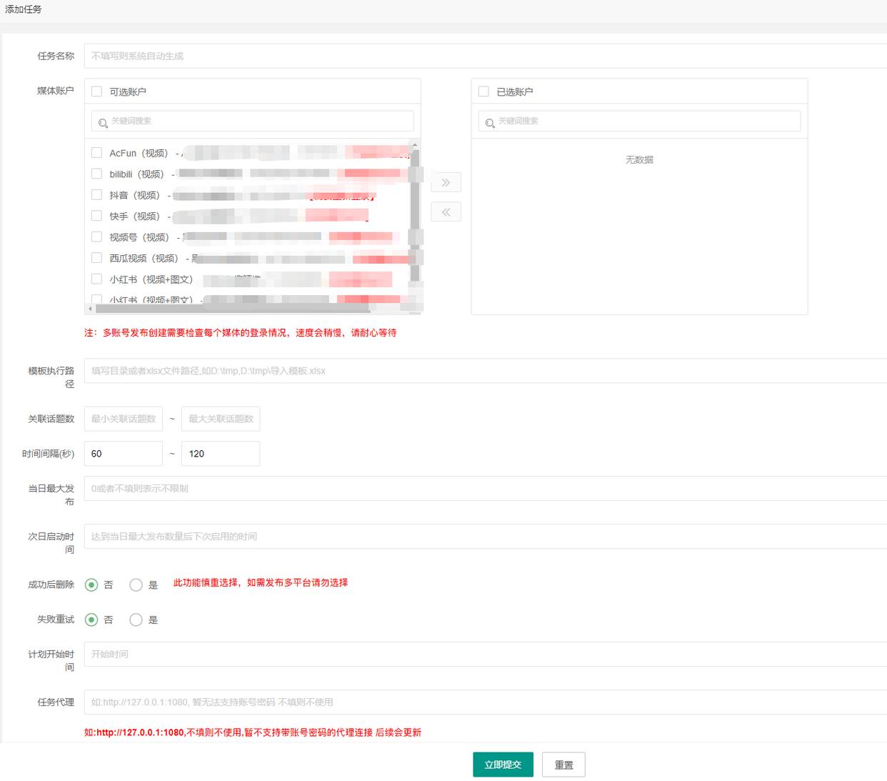Click the 可选账户 keyword search box
The height and width of the screenshot is (781, 887).
coord(252,121)
